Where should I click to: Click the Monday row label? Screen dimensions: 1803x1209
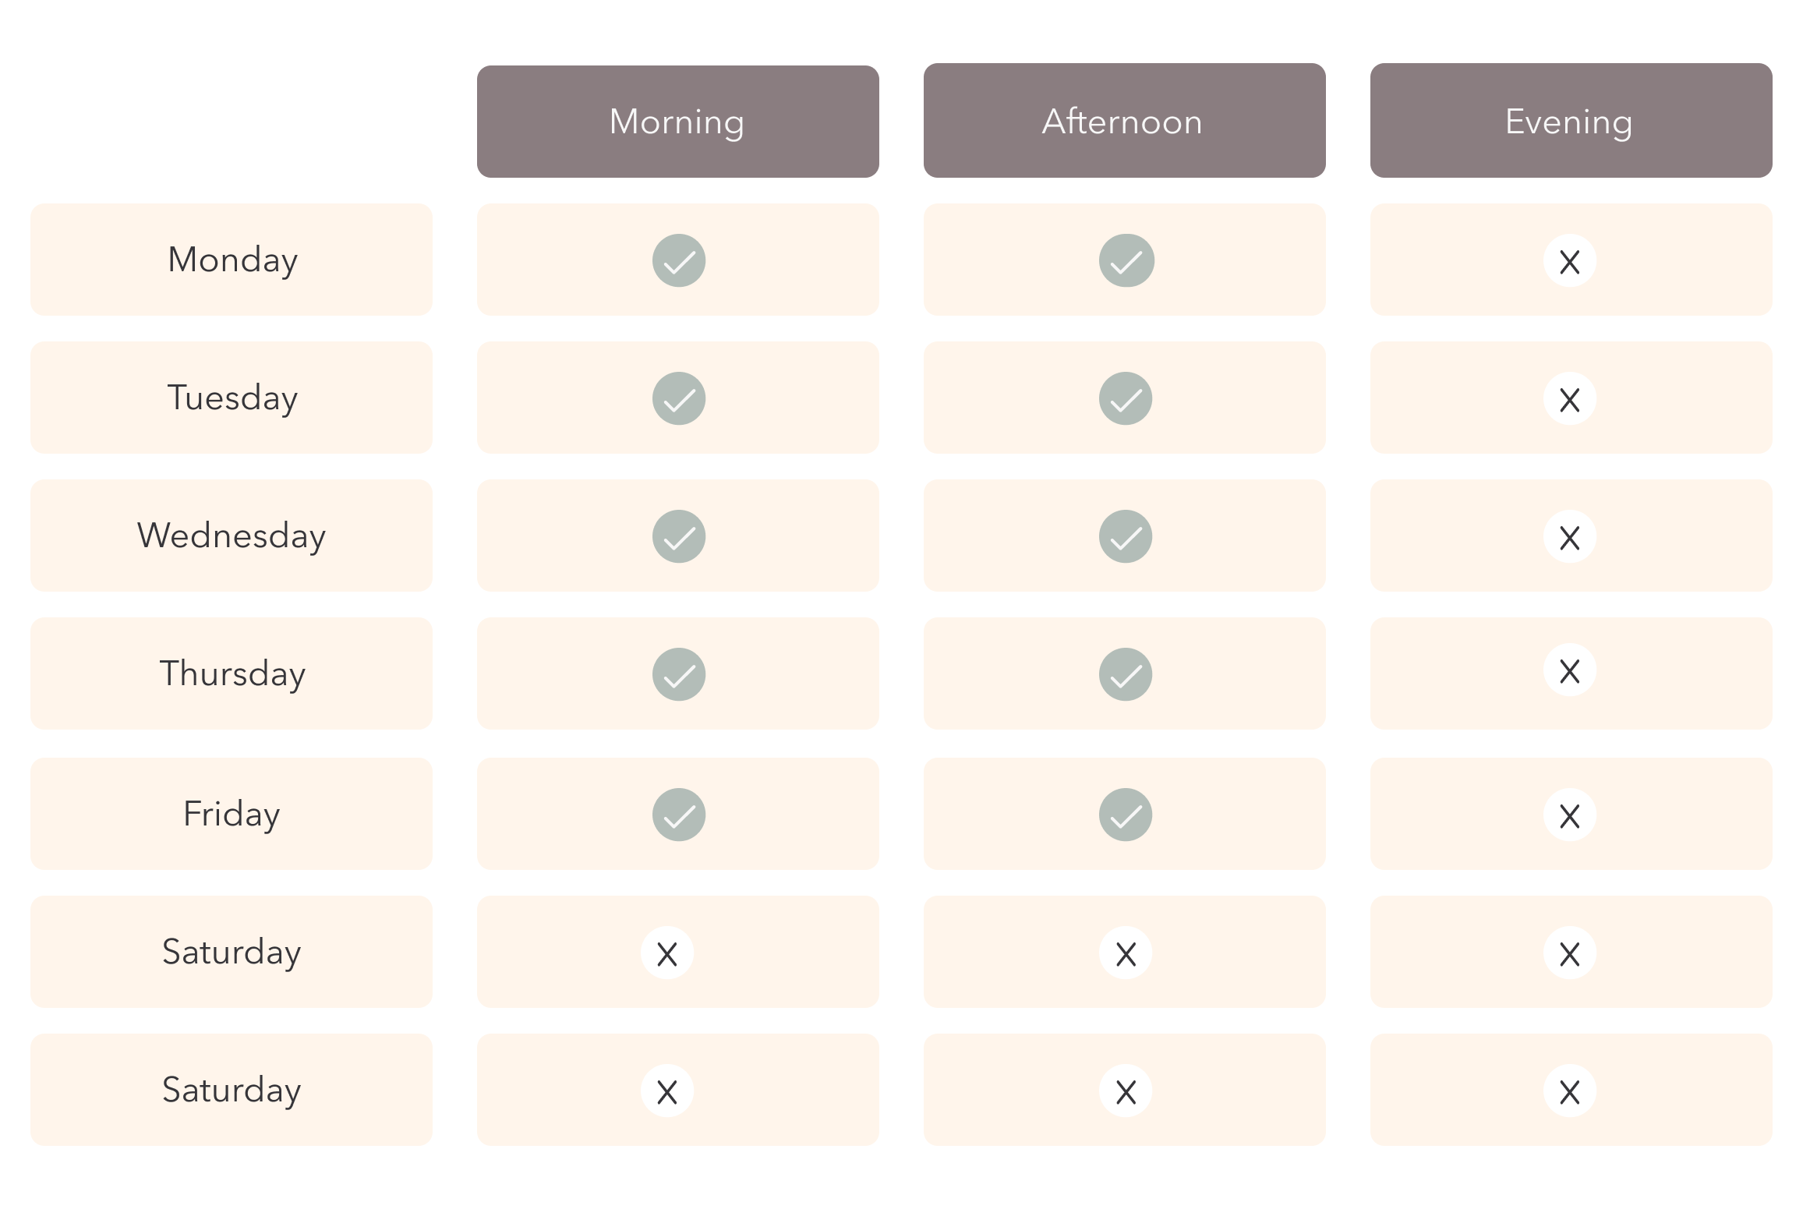coord(232,260)
